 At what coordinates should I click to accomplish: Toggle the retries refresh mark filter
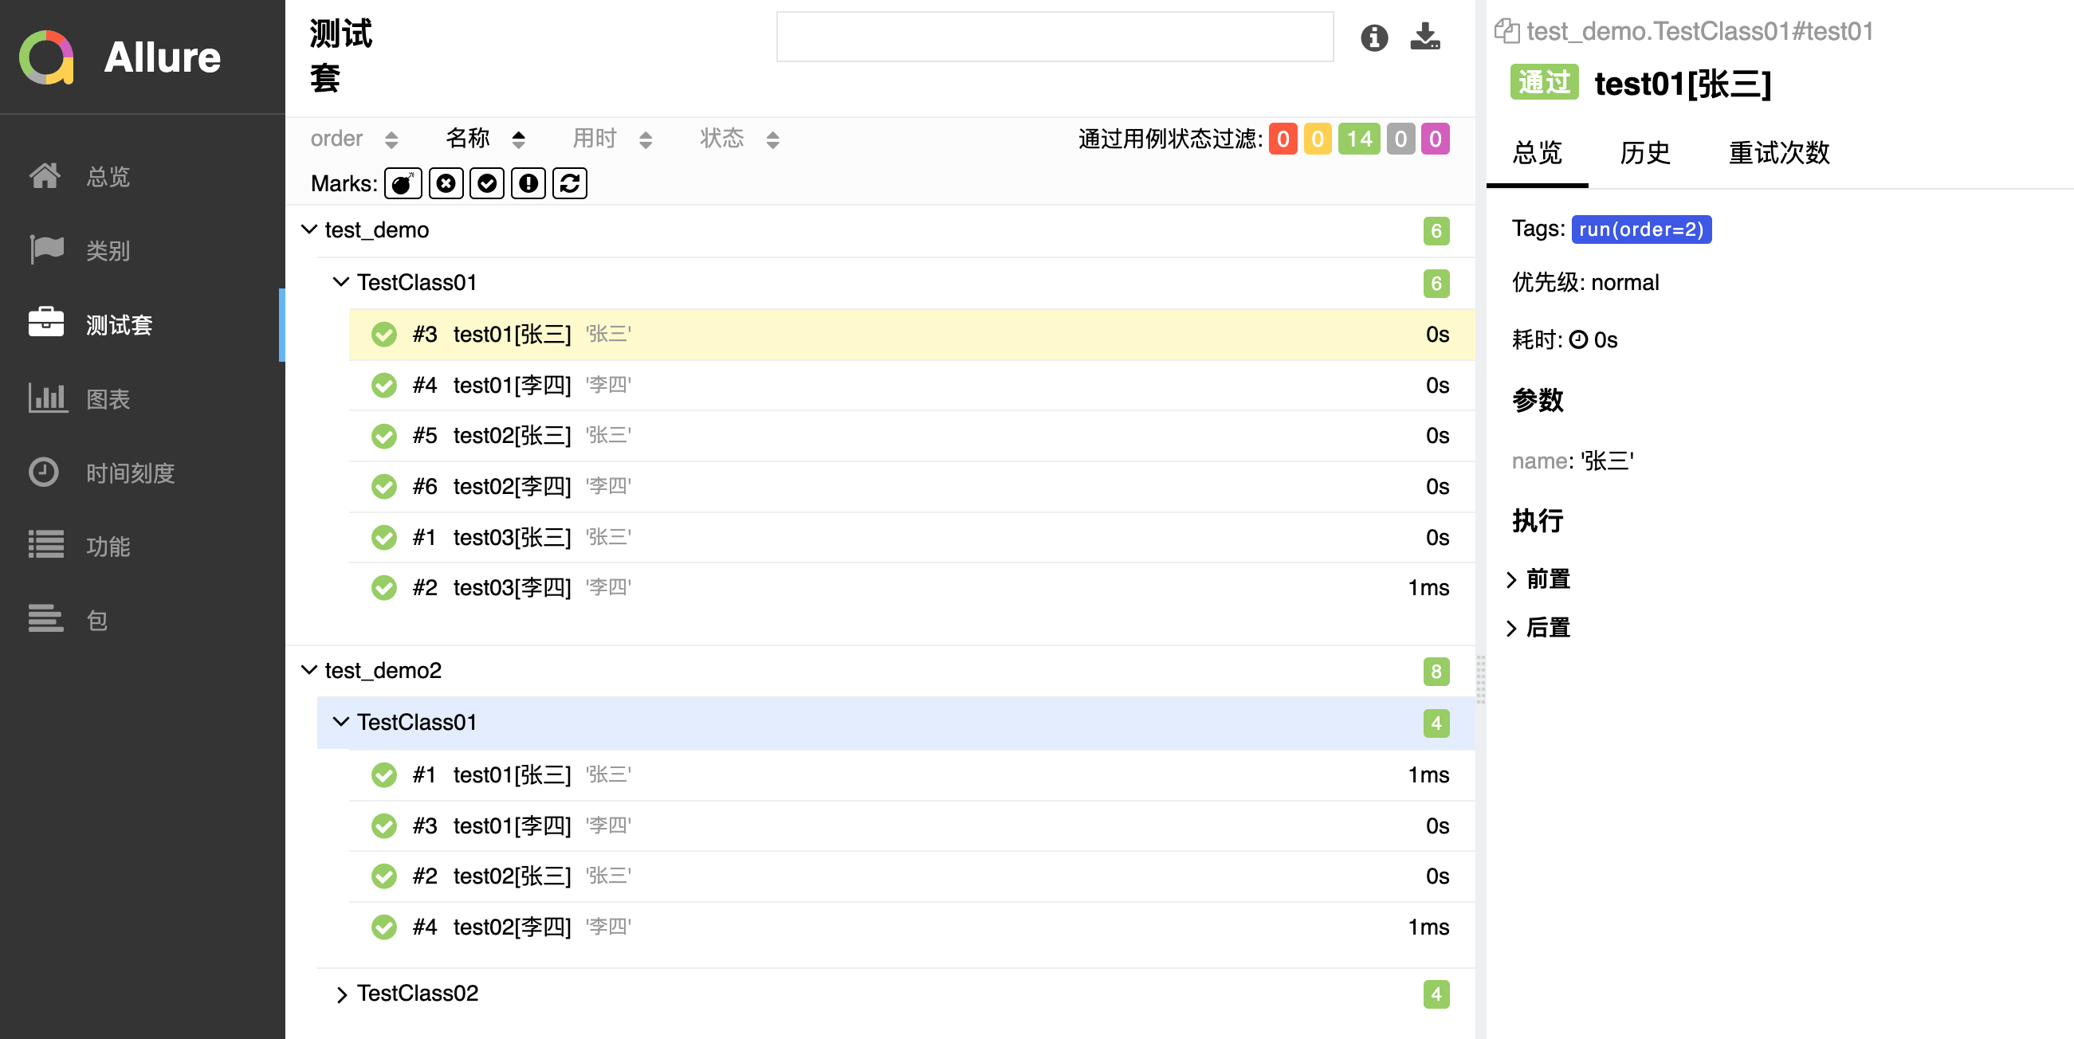pyautogui.click(x=569, y=183)
